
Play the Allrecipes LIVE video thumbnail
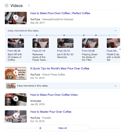(16, 100)
